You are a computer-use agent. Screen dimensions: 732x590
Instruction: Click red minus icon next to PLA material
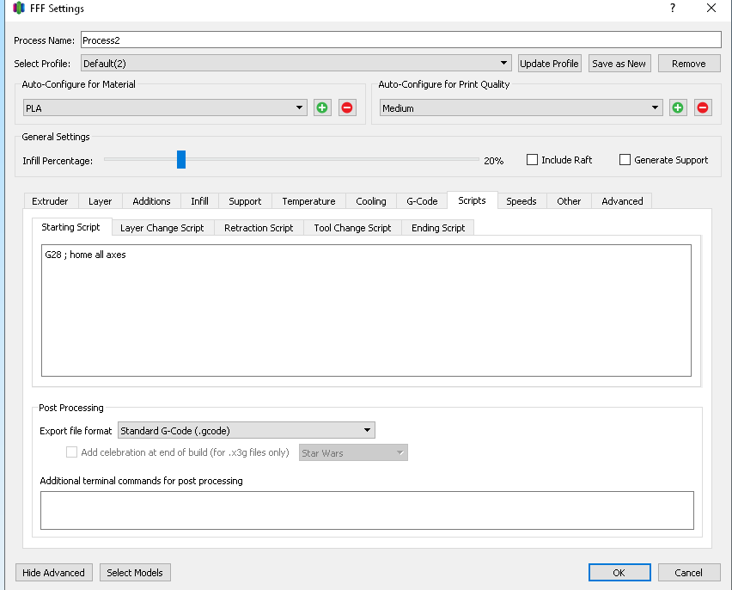point(347,108)
